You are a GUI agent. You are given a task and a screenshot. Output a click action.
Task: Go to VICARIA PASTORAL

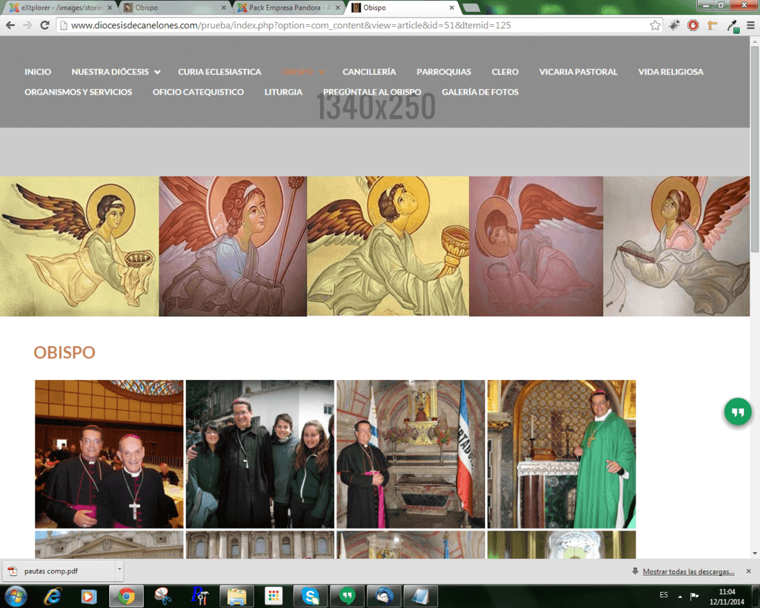coord(578,72)
